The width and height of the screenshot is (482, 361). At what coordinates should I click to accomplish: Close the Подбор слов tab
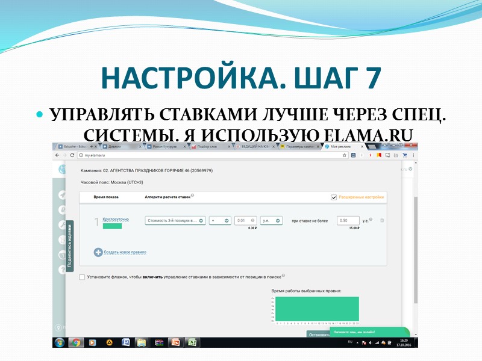(x=229, y=147)
